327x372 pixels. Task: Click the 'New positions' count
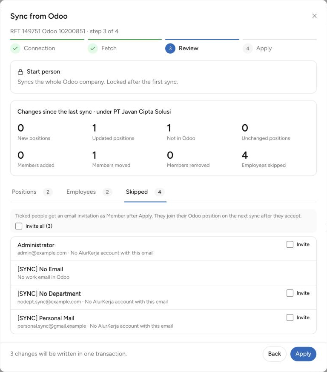(20, 128)
